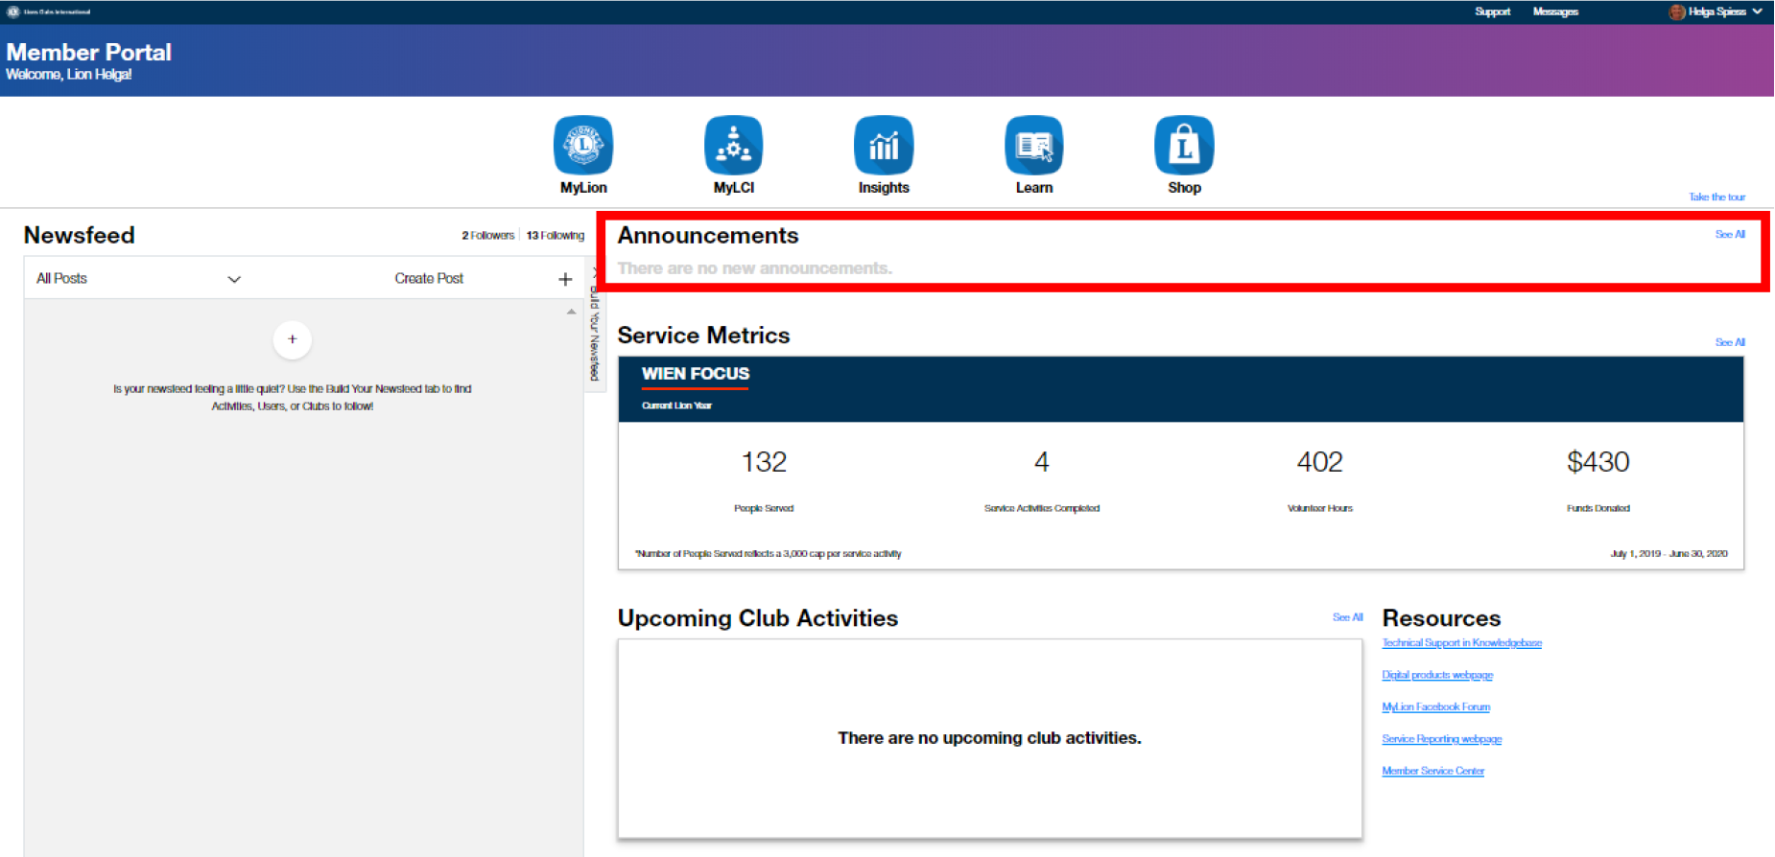Click the Current Lion Year label
The height and width of the screenshot is (857, 1775).
point(676,405)
